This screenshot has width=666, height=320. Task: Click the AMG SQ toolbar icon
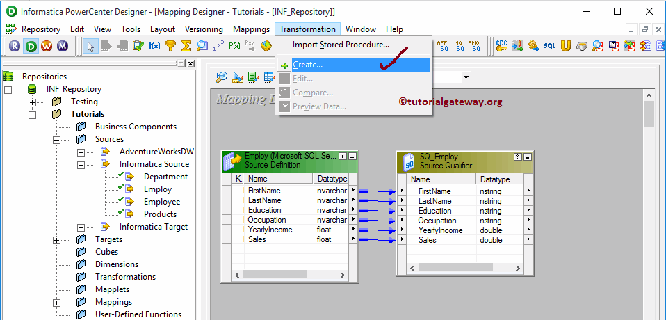pos(474,46)
